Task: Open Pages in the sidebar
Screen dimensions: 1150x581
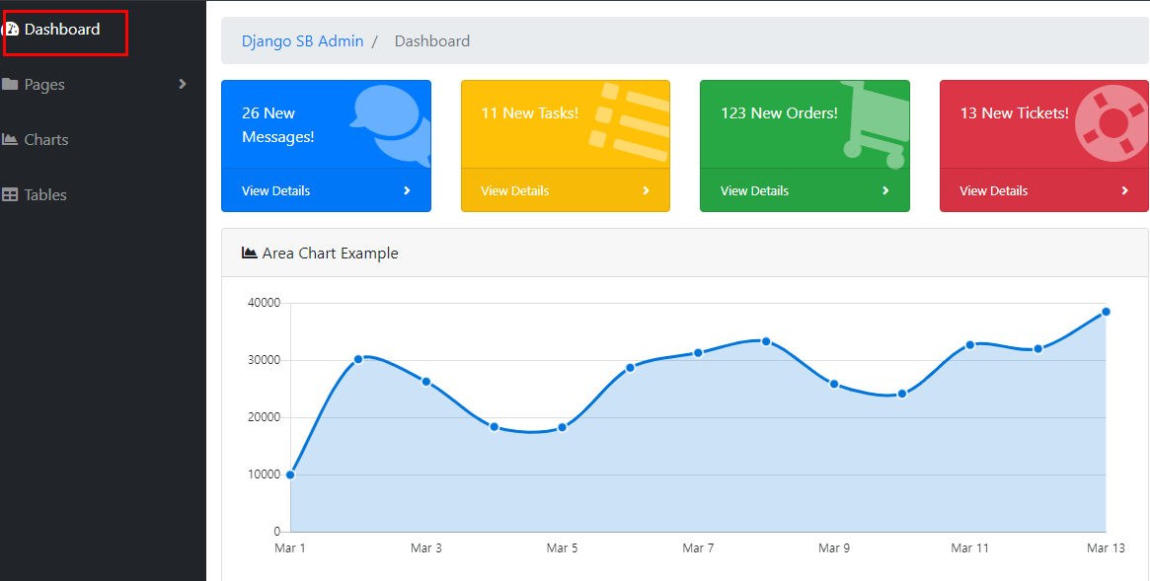Action: point(44,84)
